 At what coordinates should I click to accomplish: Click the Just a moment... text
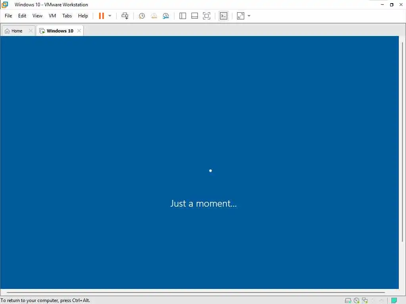(x=203, y=203)
